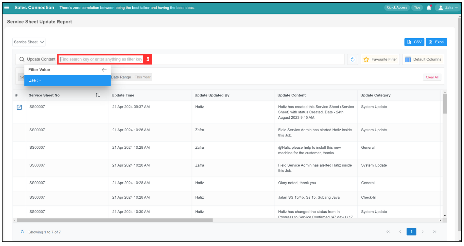The width and height of the screenshot is (464, 246).
Task: Click the Update Content filter label
Action: pyautogui.click(x=41, y=59)
